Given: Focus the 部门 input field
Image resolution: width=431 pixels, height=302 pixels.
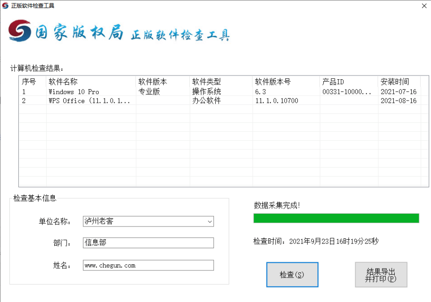Looking at the screenshot, I should pos(148,243).
